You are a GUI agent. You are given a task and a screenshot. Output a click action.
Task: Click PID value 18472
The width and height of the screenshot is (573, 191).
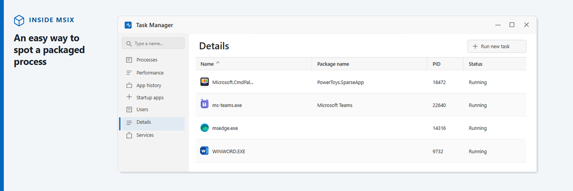tap(439, 82)
